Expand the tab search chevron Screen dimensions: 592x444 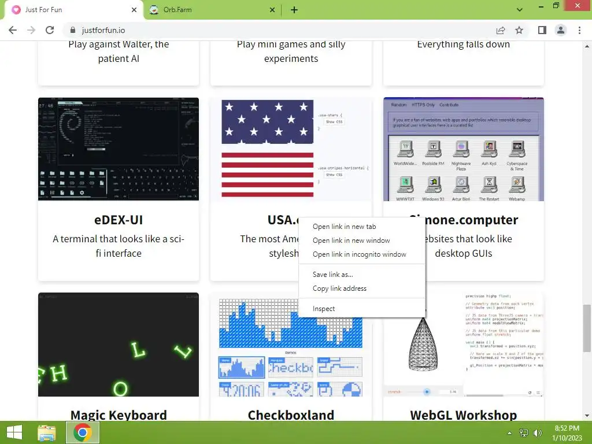pos(520,10)
